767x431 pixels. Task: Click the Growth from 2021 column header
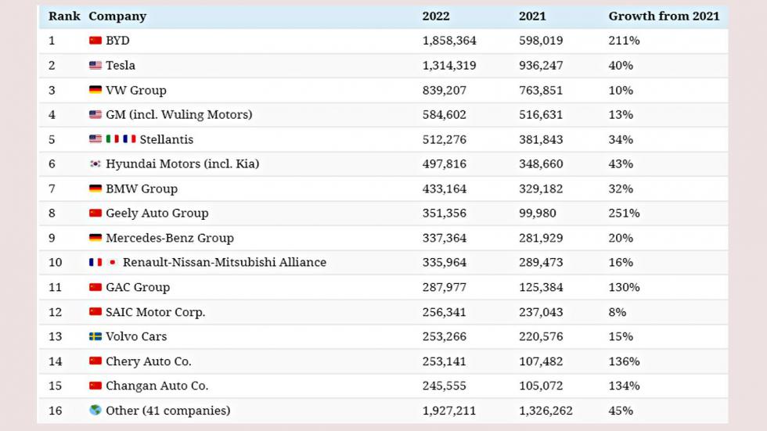[x=664, y=16]
